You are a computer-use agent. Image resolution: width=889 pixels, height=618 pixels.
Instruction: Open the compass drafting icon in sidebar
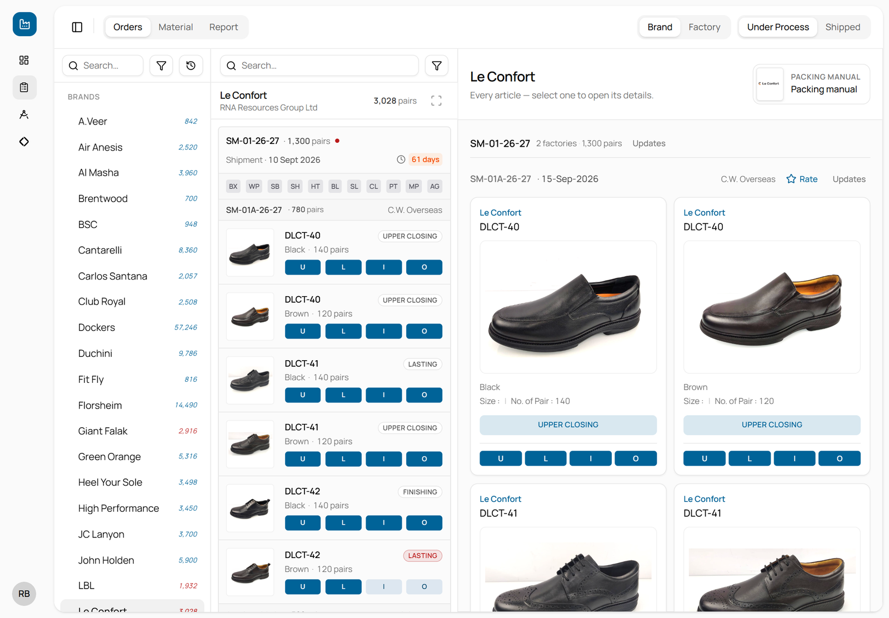tap(24, 114)
